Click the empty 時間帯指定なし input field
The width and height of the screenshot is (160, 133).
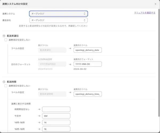[x=56, y=109]
